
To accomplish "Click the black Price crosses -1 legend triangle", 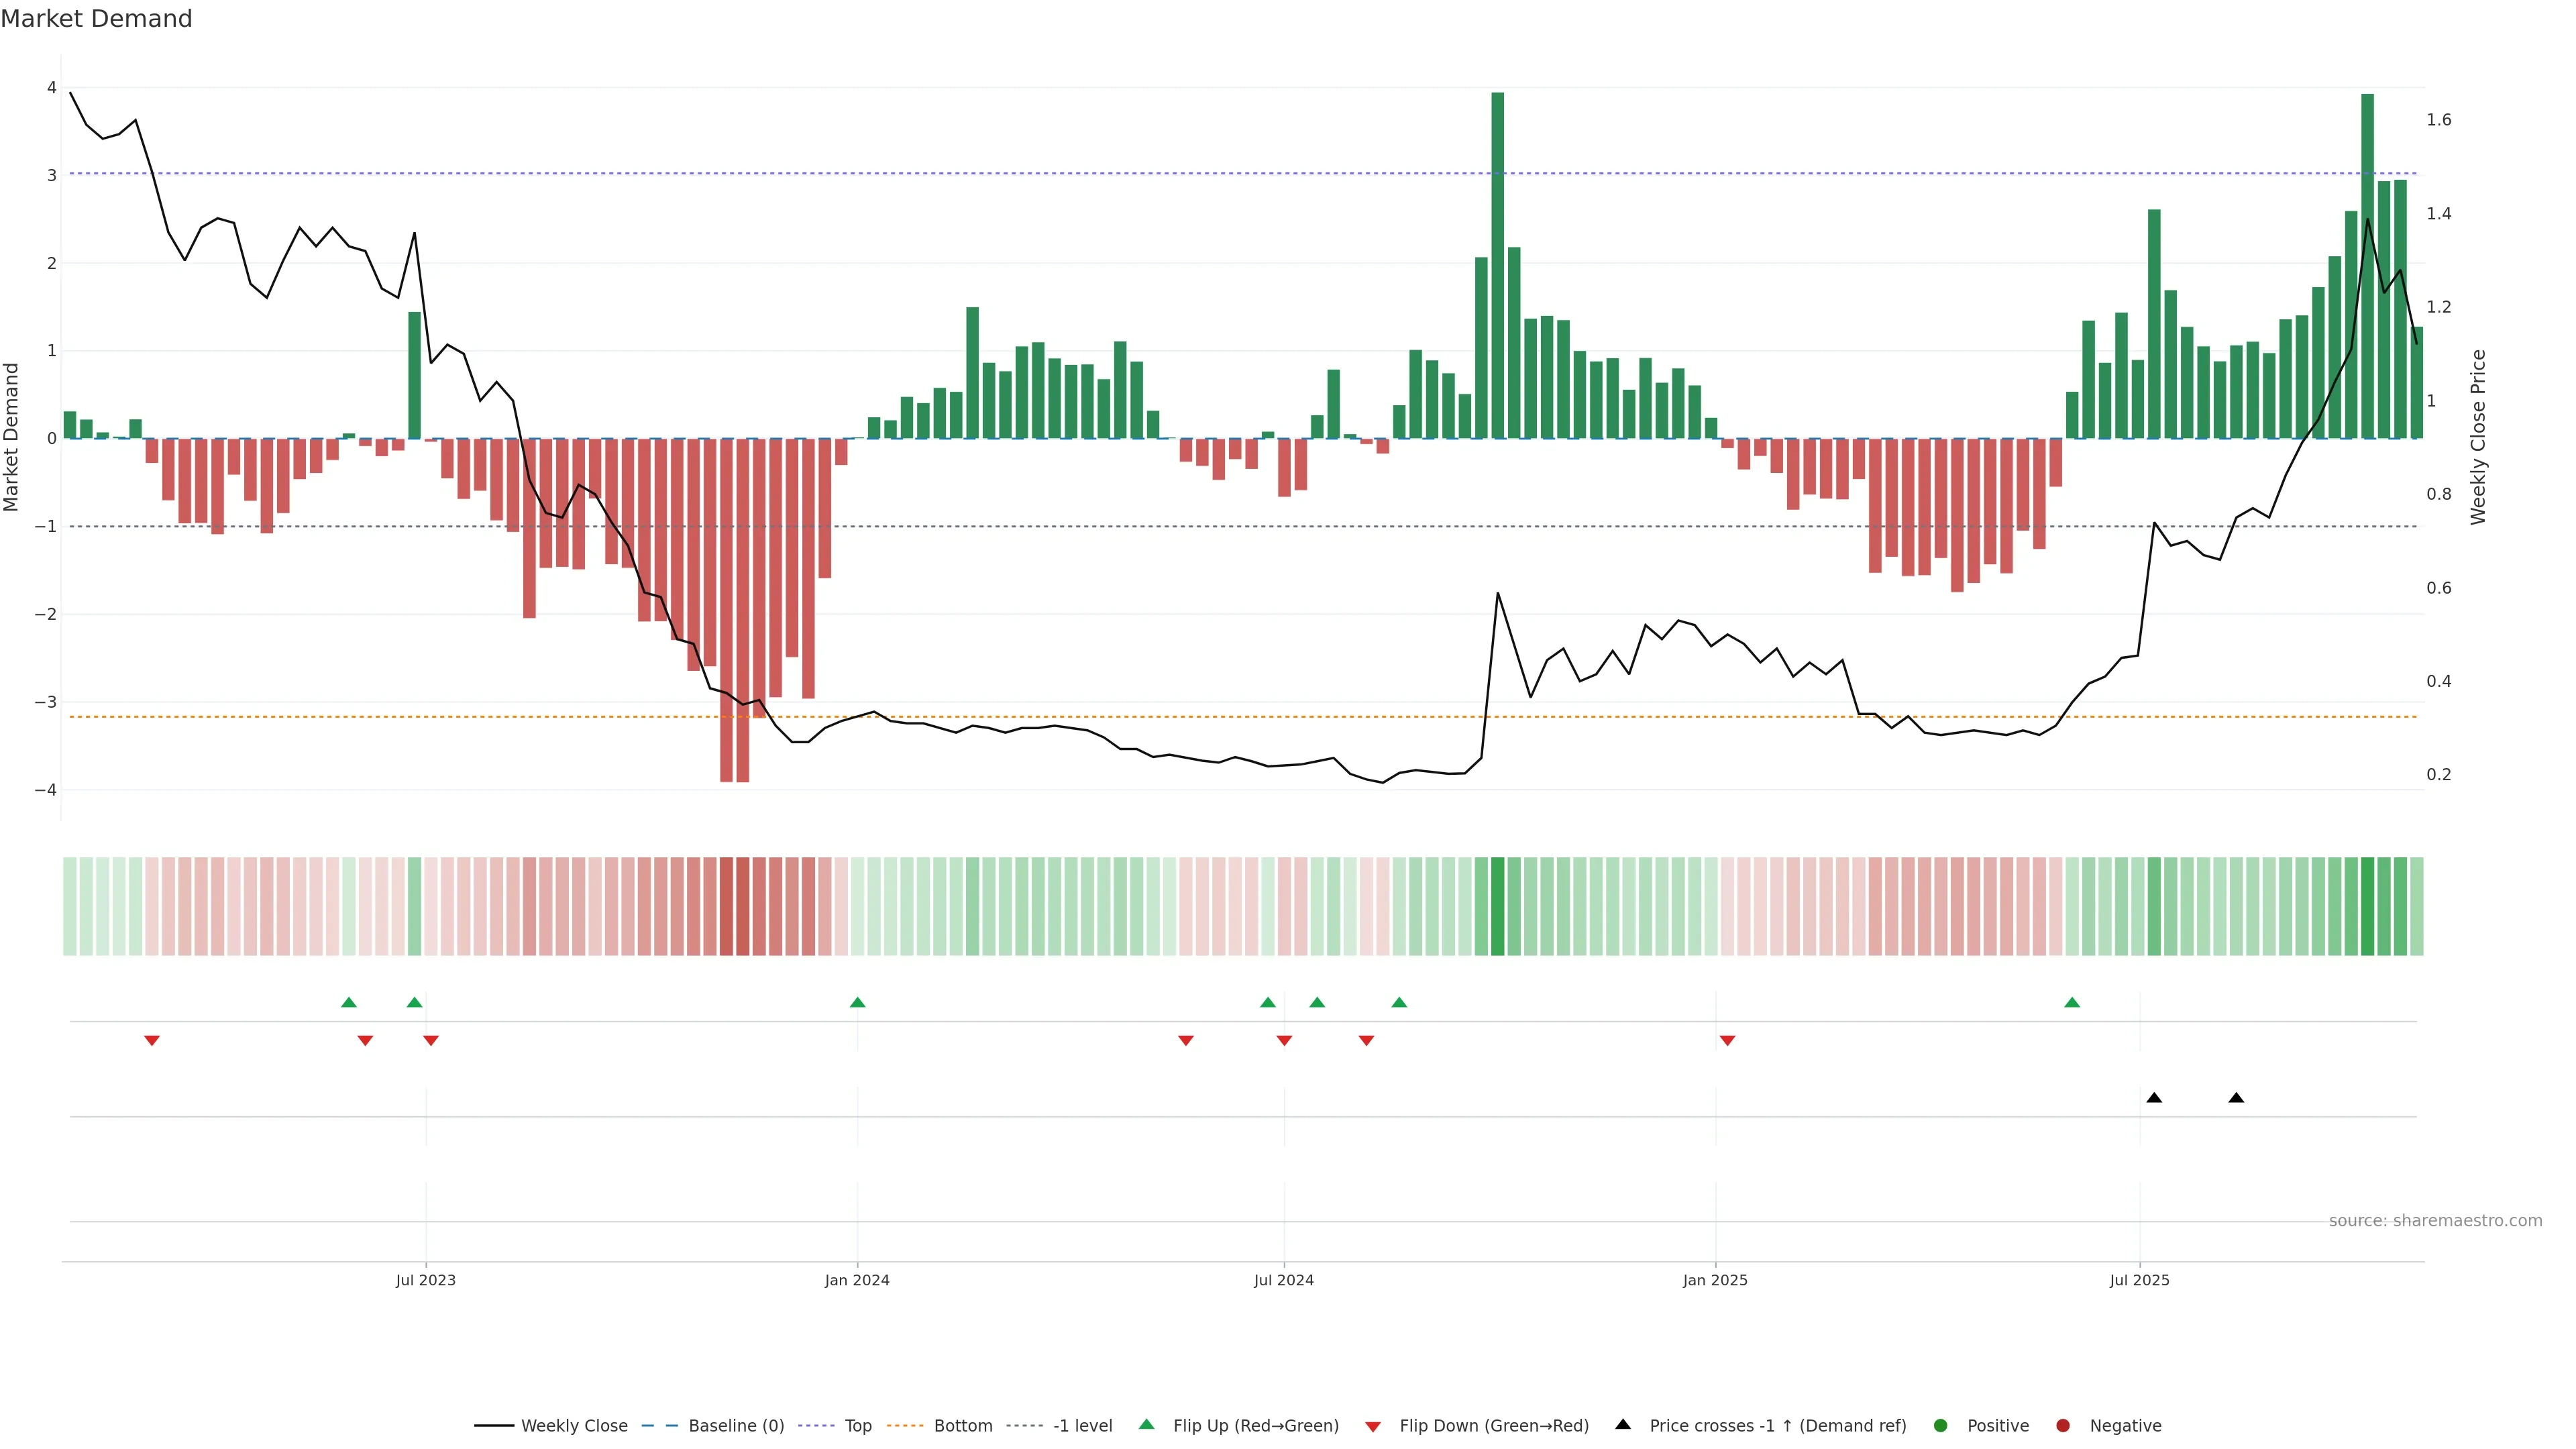I will [x=1623, y=1424].
